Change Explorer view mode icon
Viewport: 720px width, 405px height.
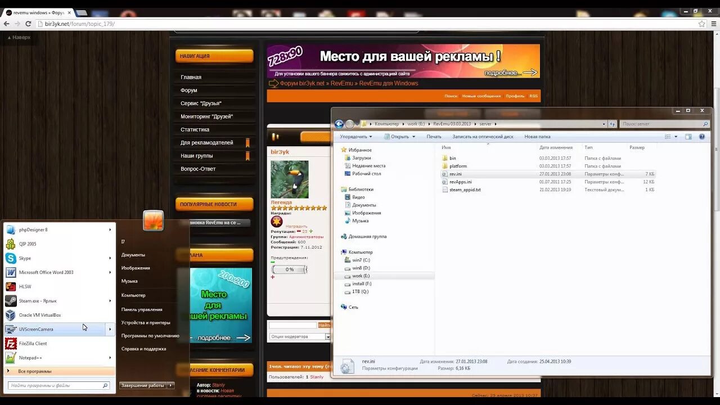pyautogui.click(x=668, y=137)
